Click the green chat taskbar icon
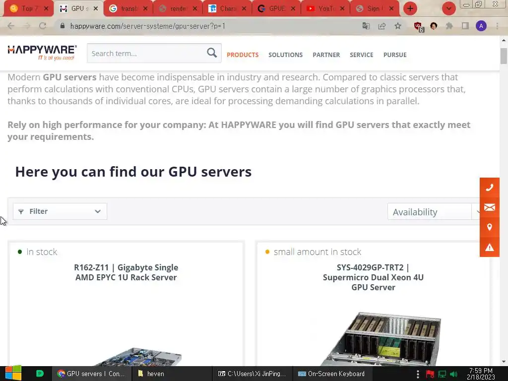 [40, 374]
